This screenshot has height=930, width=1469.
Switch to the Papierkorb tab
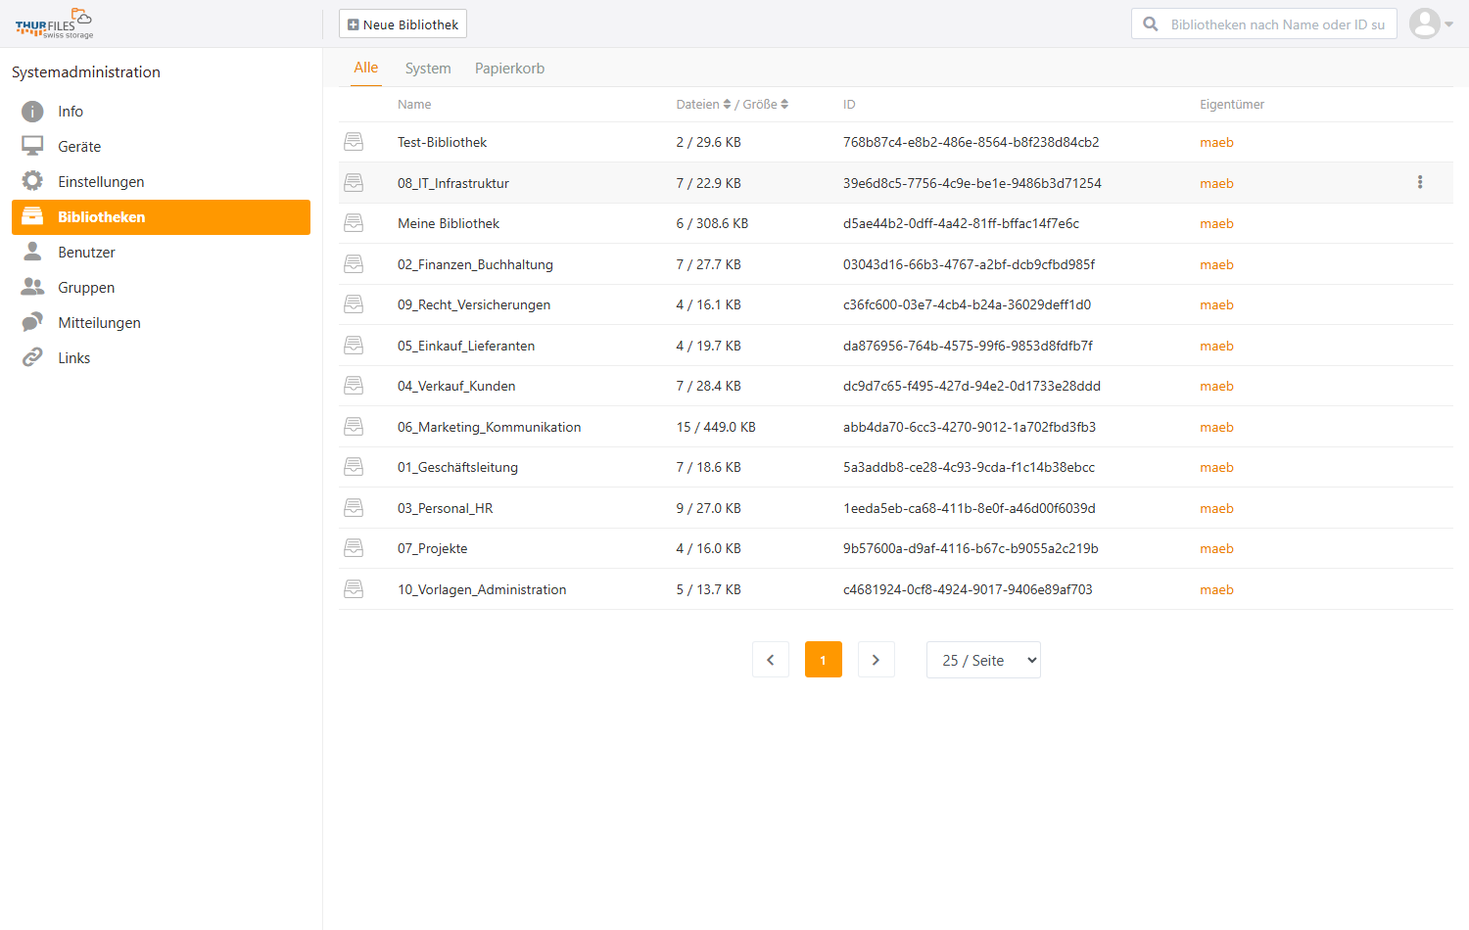pyautogui.click(x=509, y=69)
